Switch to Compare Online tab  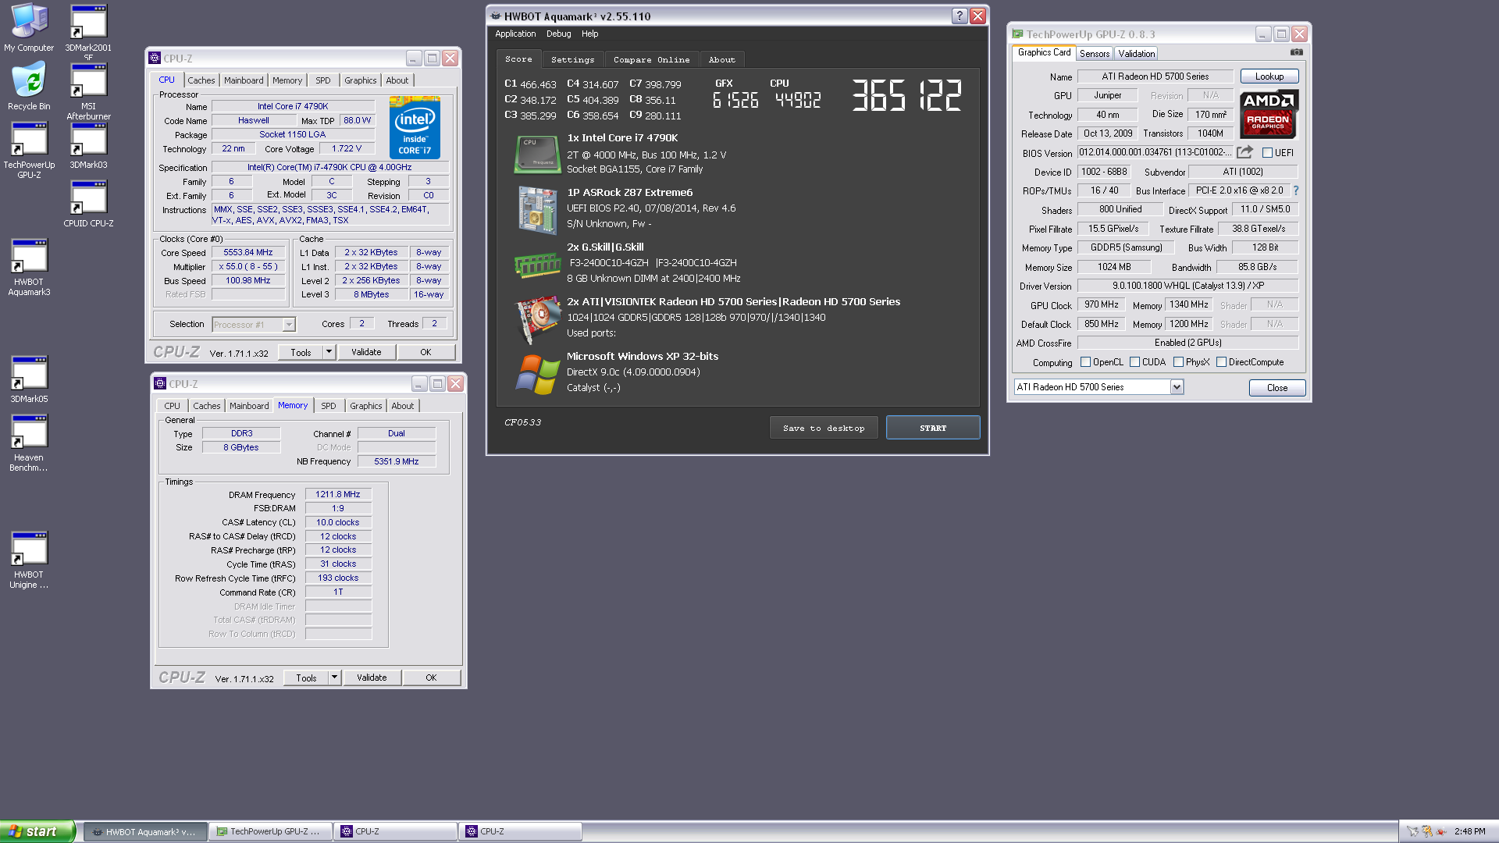651,59
